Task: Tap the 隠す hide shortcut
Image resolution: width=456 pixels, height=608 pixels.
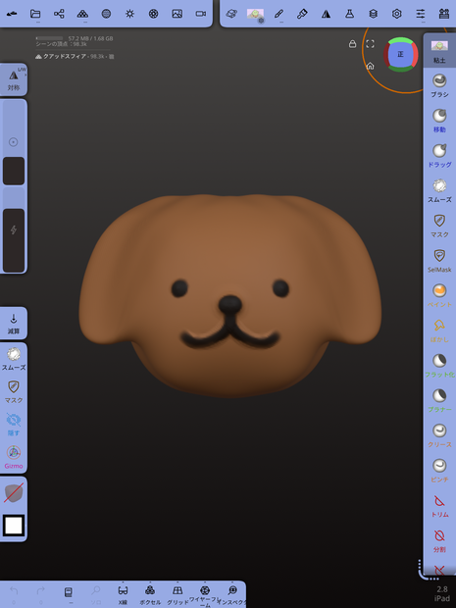Action: (14, 425)
